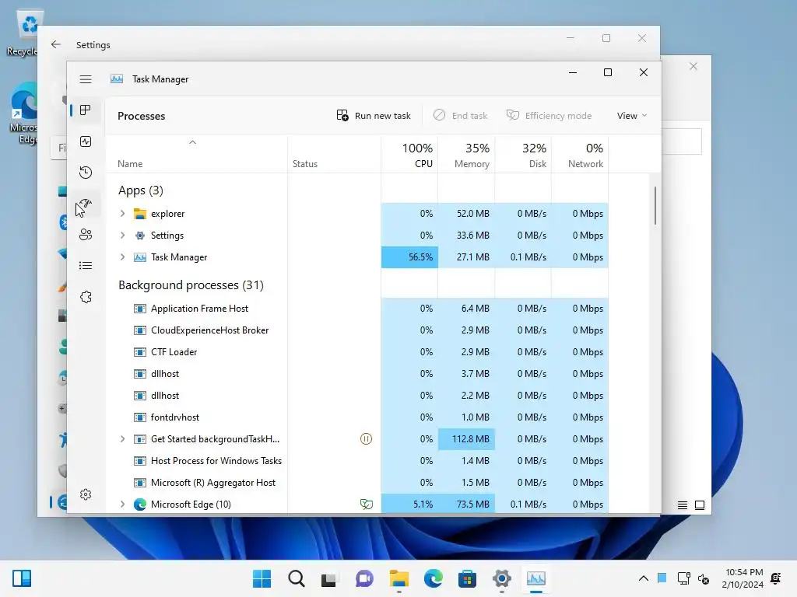Open the network status tray icon
Screen dimensions: 797x597
pos(684,578)
